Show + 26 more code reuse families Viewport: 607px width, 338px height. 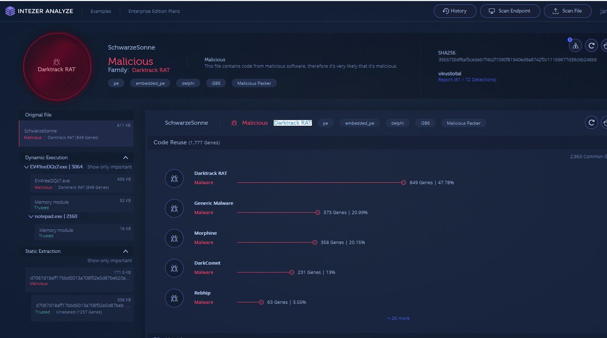tap(399, 318)
